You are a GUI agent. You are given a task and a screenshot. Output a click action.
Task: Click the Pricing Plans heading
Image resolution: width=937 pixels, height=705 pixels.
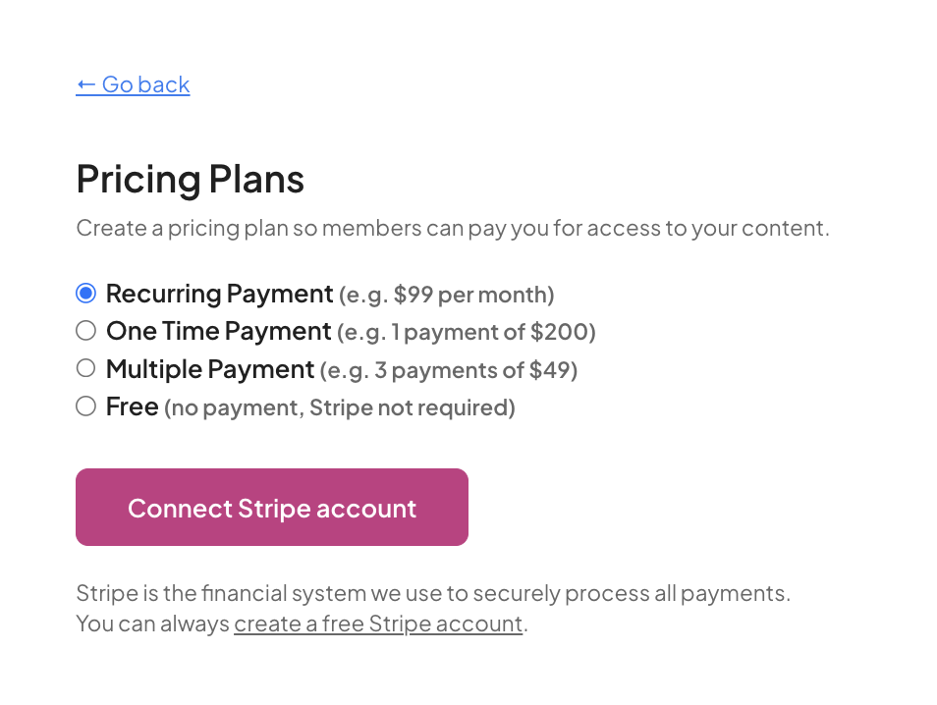(190, 180)
